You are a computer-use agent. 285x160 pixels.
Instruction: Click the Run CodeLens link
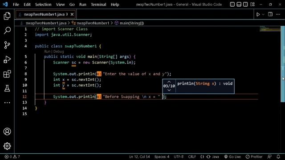click(47, 52)
